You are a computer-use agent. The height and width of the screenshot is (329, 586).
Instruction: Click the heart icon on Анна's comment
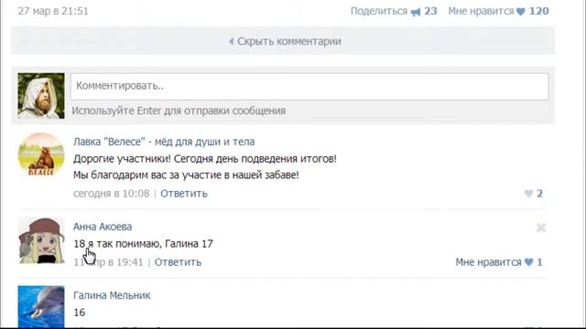[529, 262]
